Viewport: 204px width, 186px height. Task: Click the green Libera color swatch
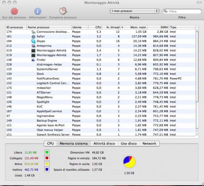pos(47,152)
